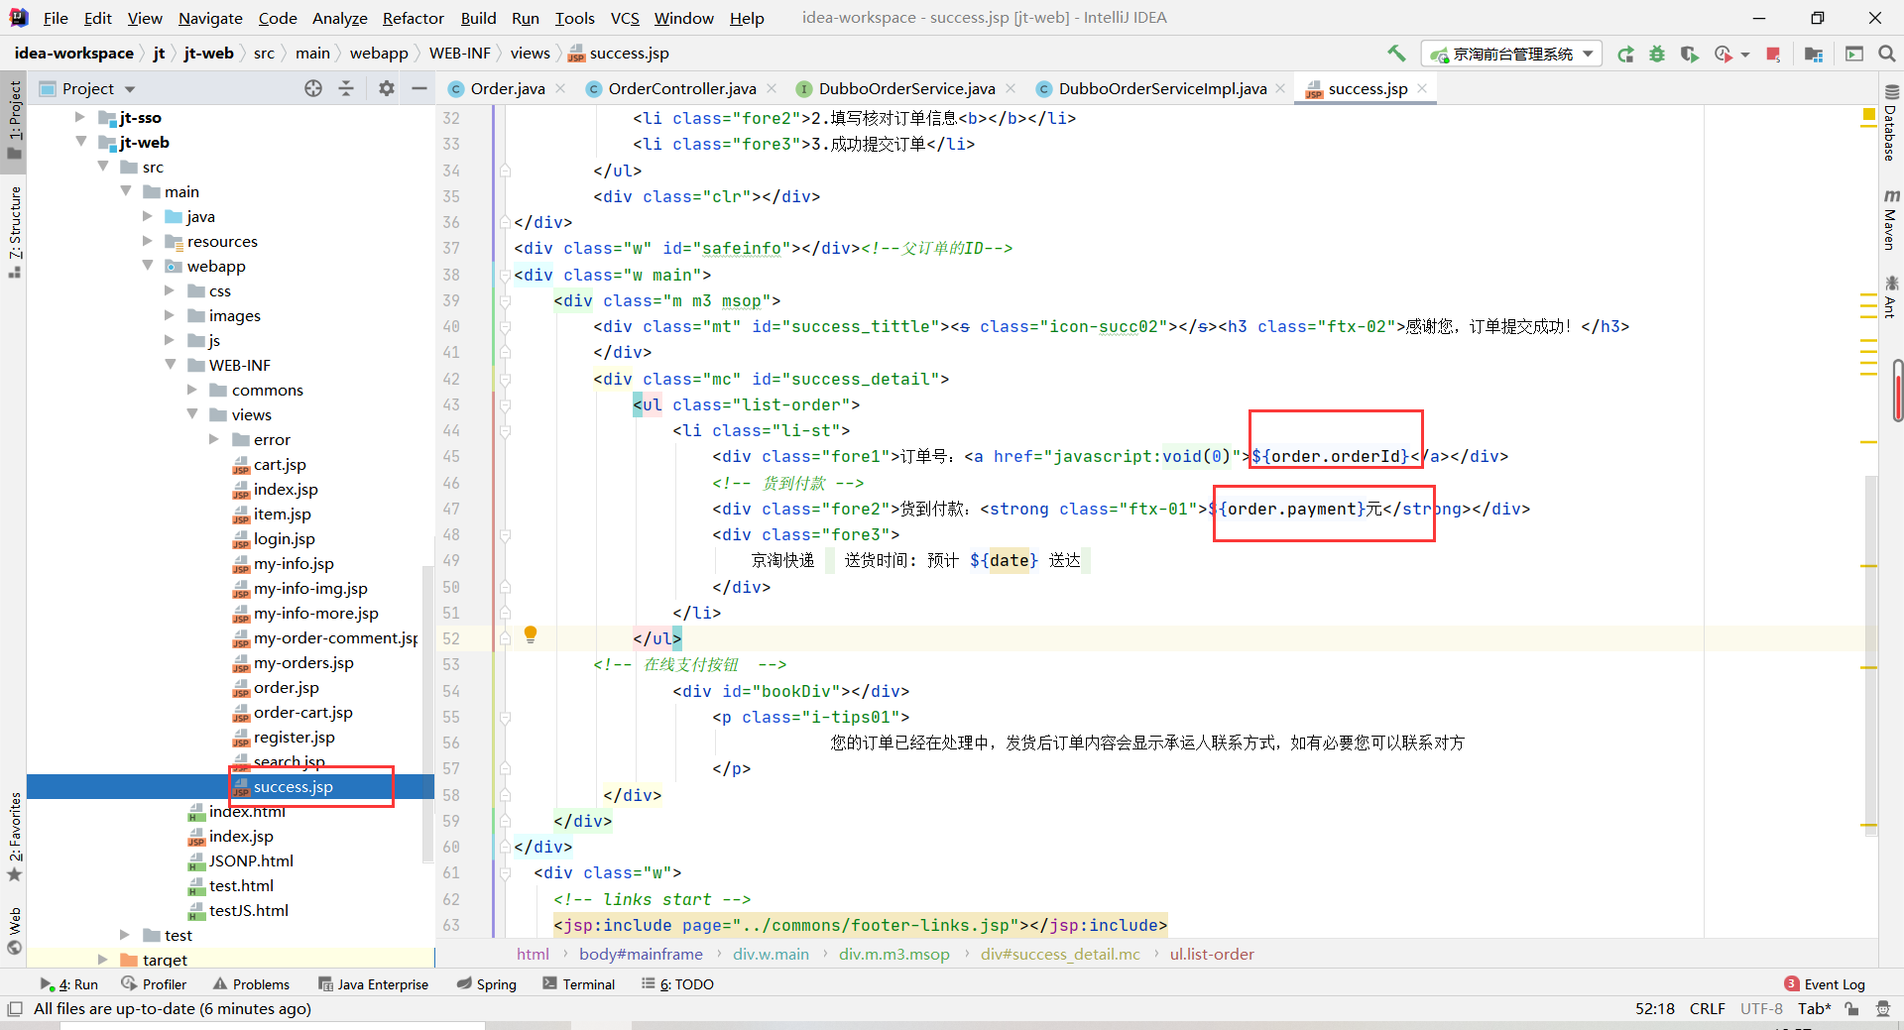Click the ul.list-order breadcrumb
This screenshot has height=1030, width=1904.
pos(1212,954)
